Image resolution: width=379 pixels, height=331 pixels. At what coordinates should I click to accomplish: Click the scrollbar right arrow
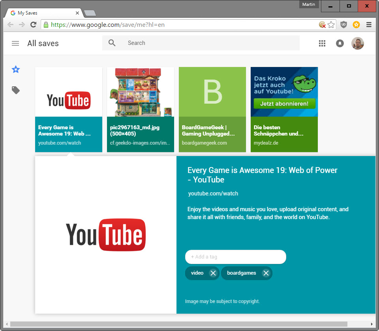pos(372,324)
